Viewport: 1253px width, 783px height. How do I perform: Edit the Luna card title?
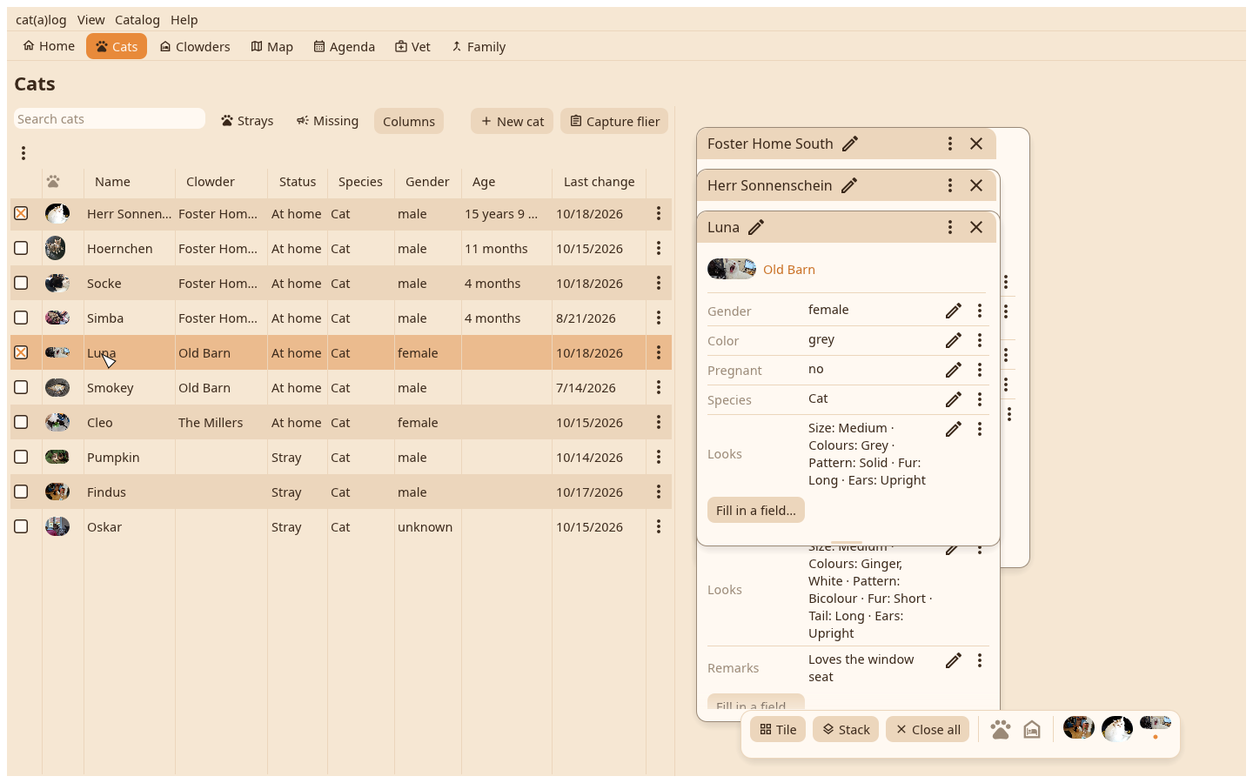756,227
